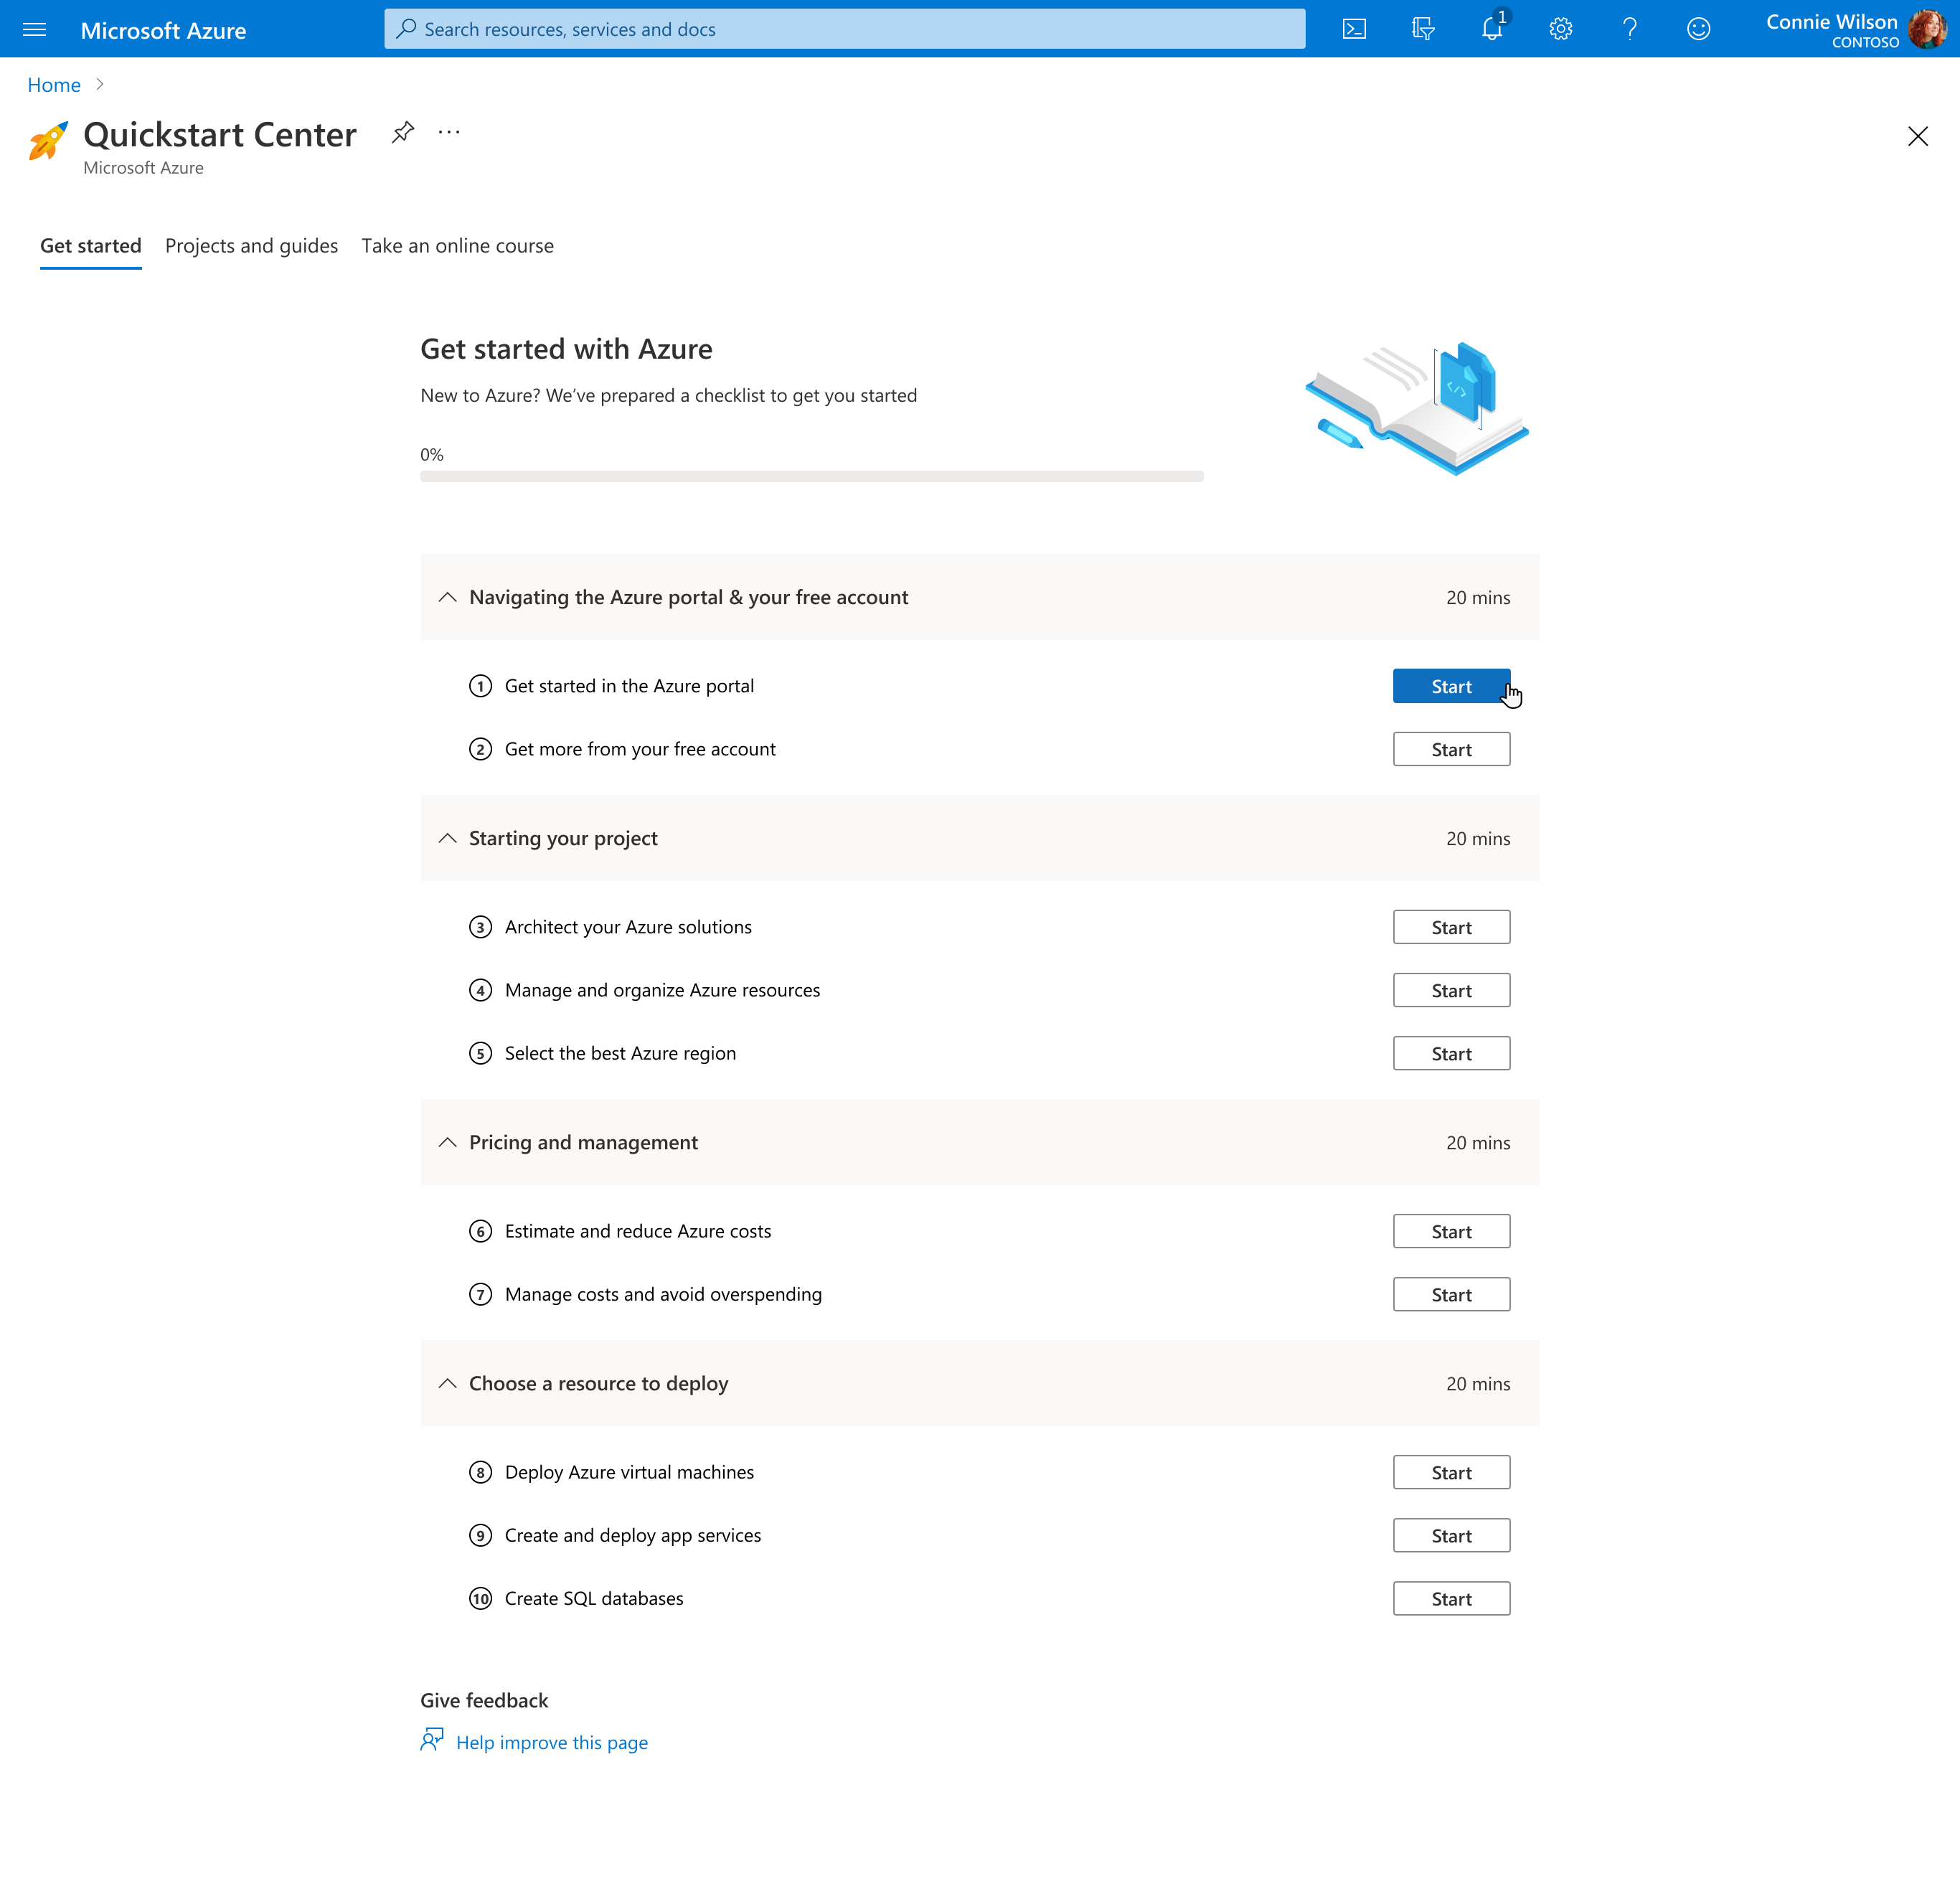Open the Help pane
This screenshot has height=1904, width=1960.
(1629, 29)
